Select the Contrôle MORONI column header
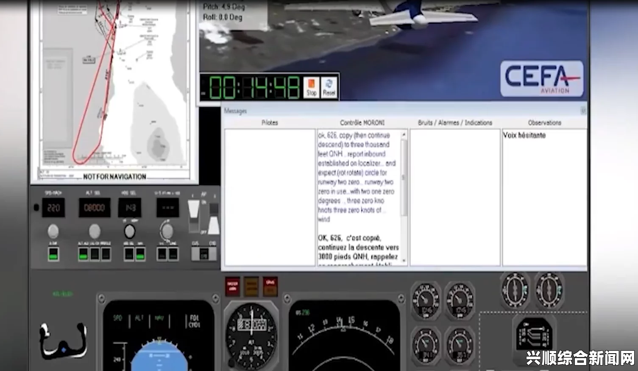The height and width of the screenshot is (371, 638). click(x=362, y=123)
